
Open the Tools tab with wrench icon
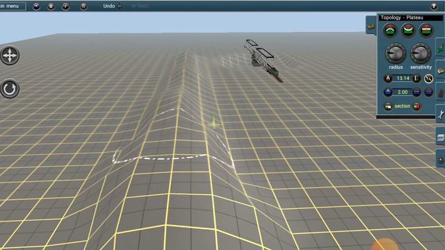click(441, 114)
